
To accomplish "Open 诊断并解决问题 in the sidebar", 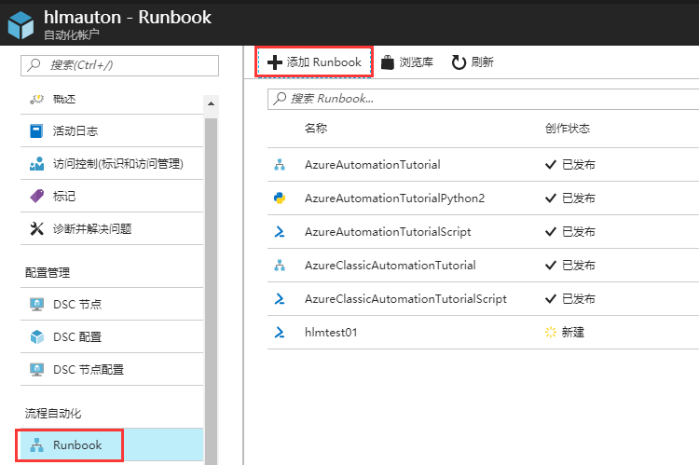I will tap(112, 228).
